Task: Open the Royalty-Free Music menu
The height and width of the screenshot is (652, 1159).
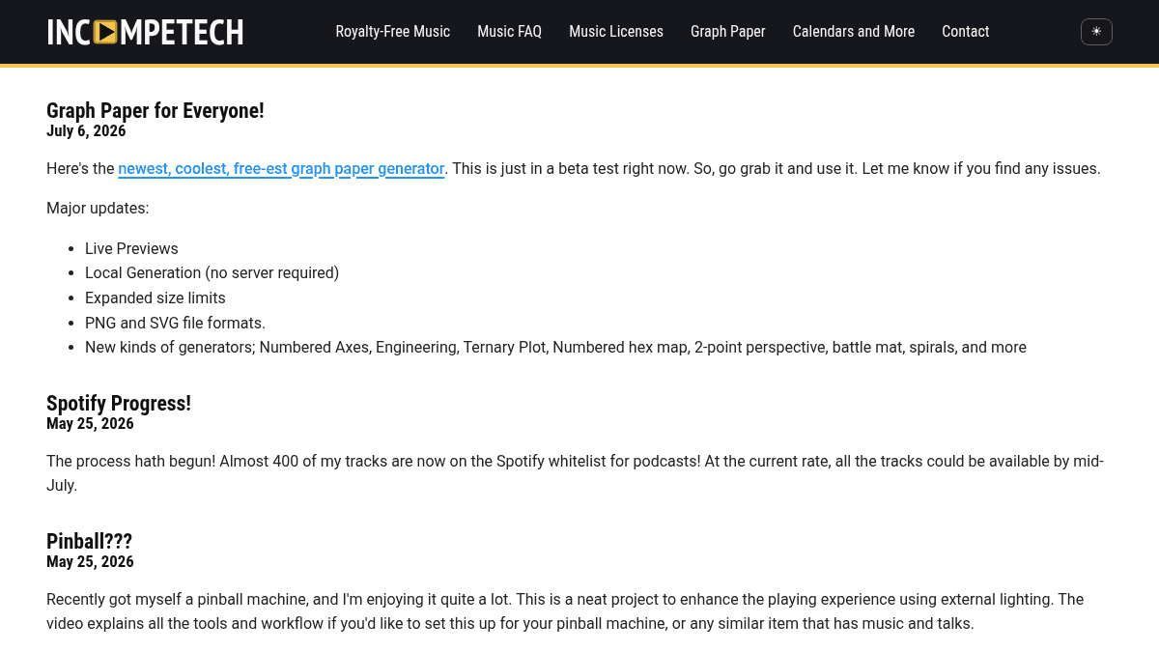Action: click(393, 32)
